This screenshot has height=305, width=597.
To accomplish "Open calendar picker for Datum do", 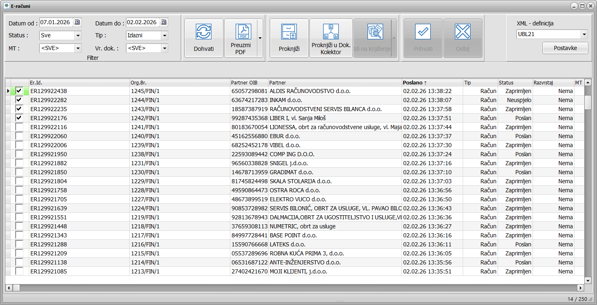I will click(164, 22).
